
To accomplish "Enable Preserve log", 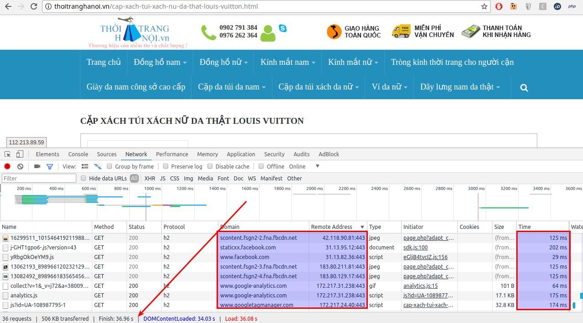I will pos(166,166).
